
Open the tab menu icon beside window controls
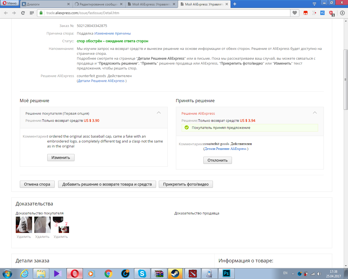pos(314,4)
